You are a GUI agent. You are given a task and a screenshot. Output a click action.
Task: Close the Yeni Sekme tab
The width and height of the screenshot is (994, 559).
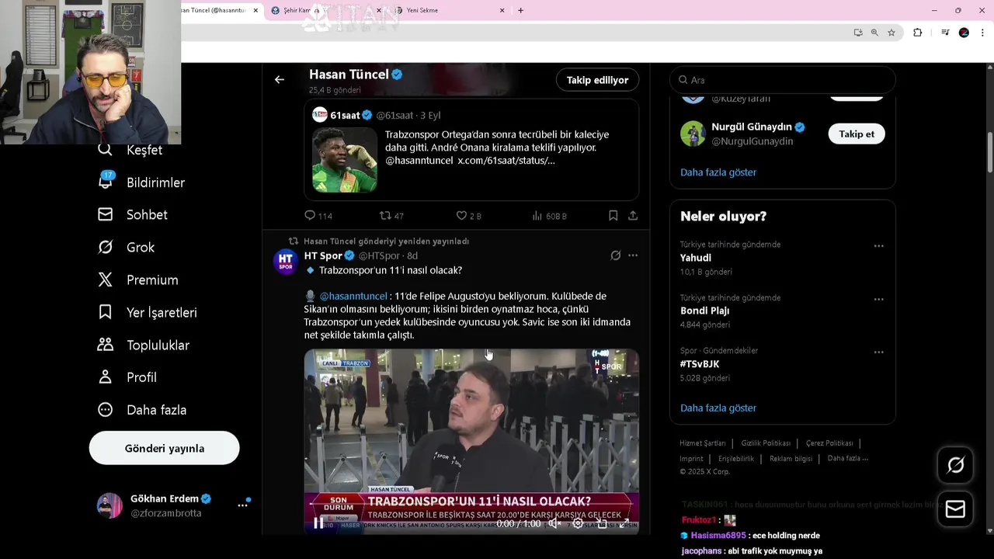pos(502,10)
